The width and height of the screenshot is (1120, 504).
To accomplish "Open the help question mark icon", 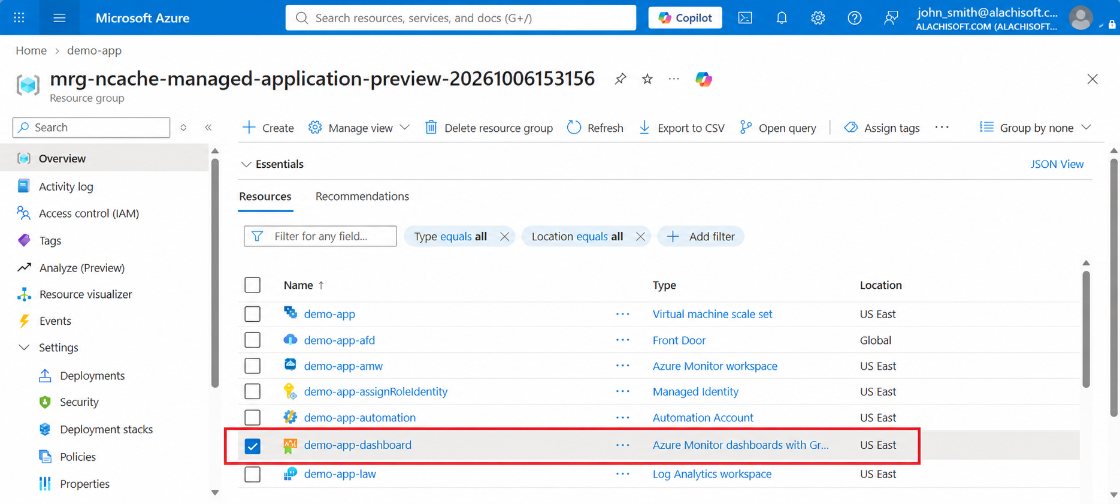I will pyautogui.click(x=855, y=18).
